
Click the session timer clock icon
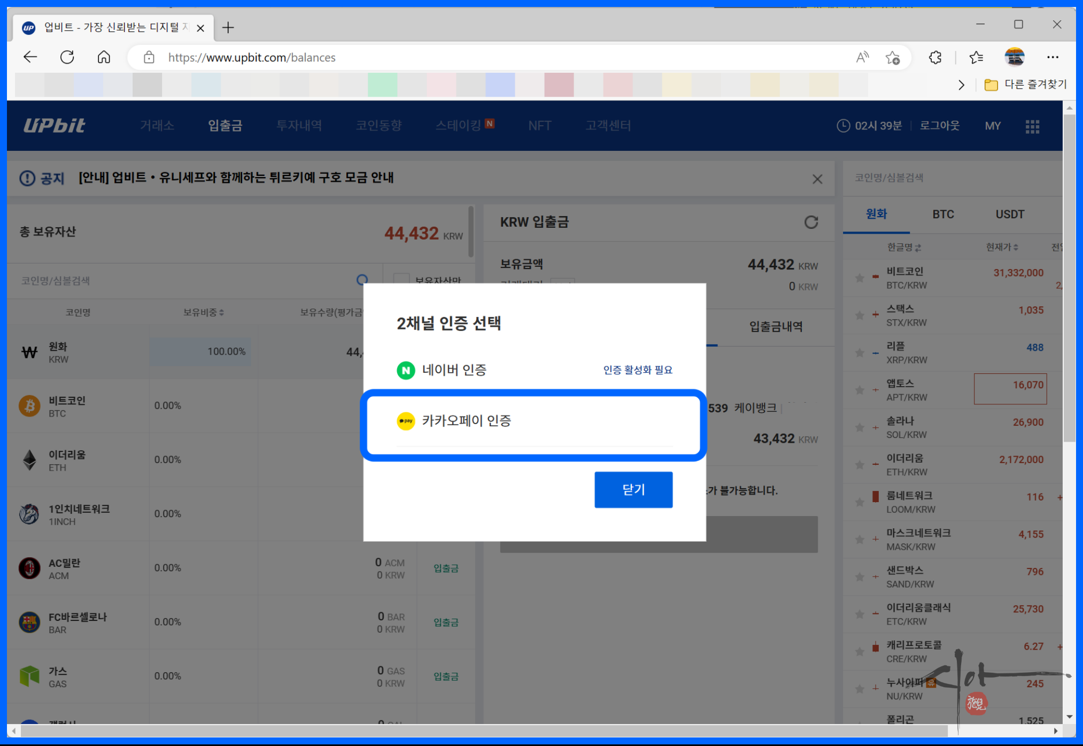pos(843,126)
